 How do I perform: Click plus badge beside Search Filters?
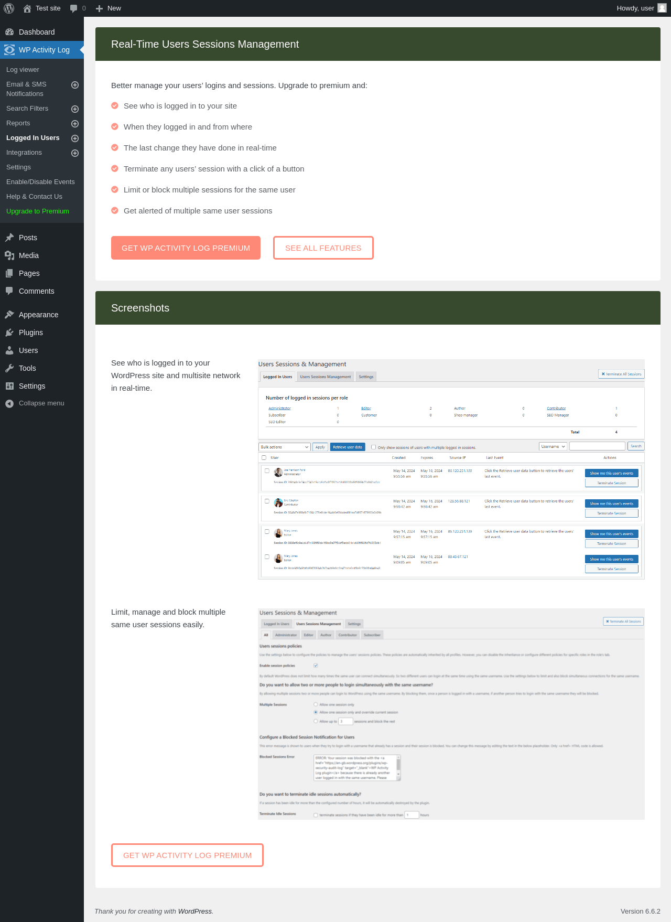pyautogui.click(x=75, y=109)
